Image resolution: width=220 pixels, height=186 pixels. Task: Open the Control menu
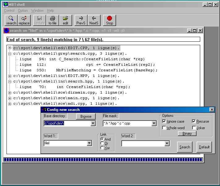(x=9, y=11)
